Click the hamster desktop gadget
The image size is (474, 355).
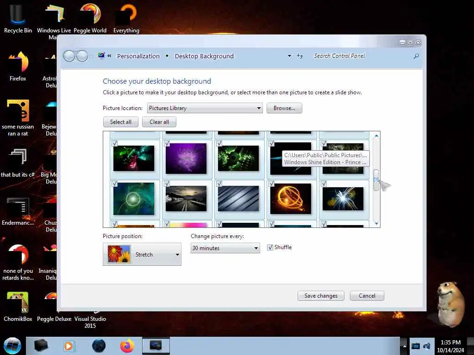450,305
